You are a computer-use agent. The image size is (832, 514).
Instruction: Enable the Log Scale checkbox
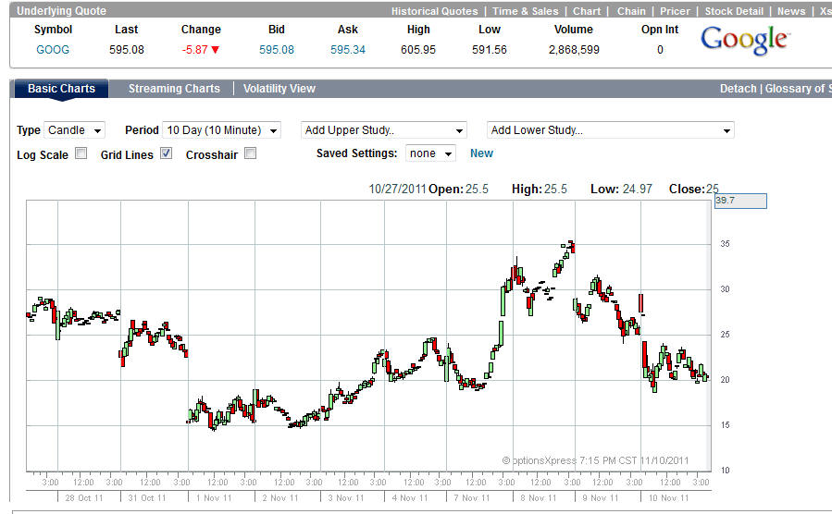click(81, 153)
